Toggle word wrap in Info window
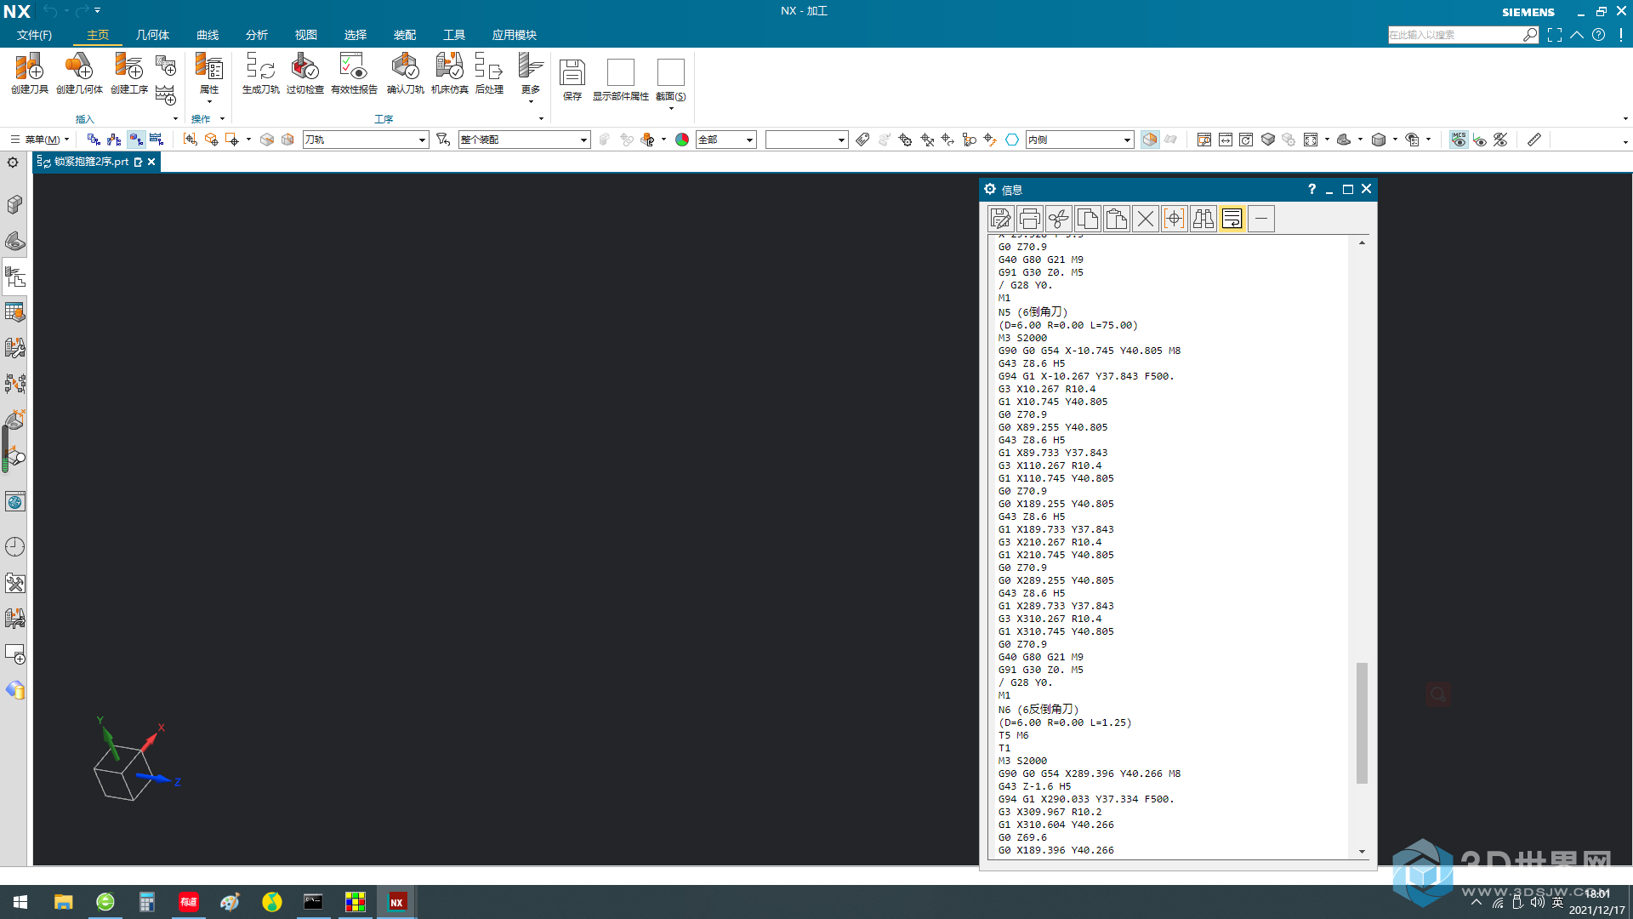 pos(1232,219)
